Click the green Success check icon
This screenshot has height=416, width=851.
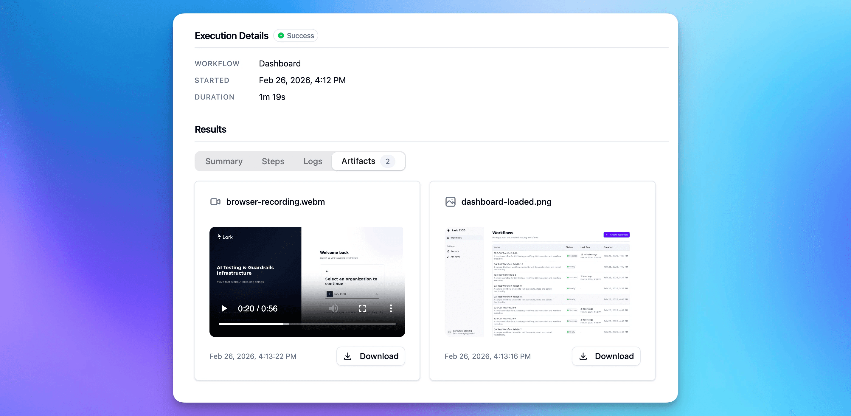point(281,36)
